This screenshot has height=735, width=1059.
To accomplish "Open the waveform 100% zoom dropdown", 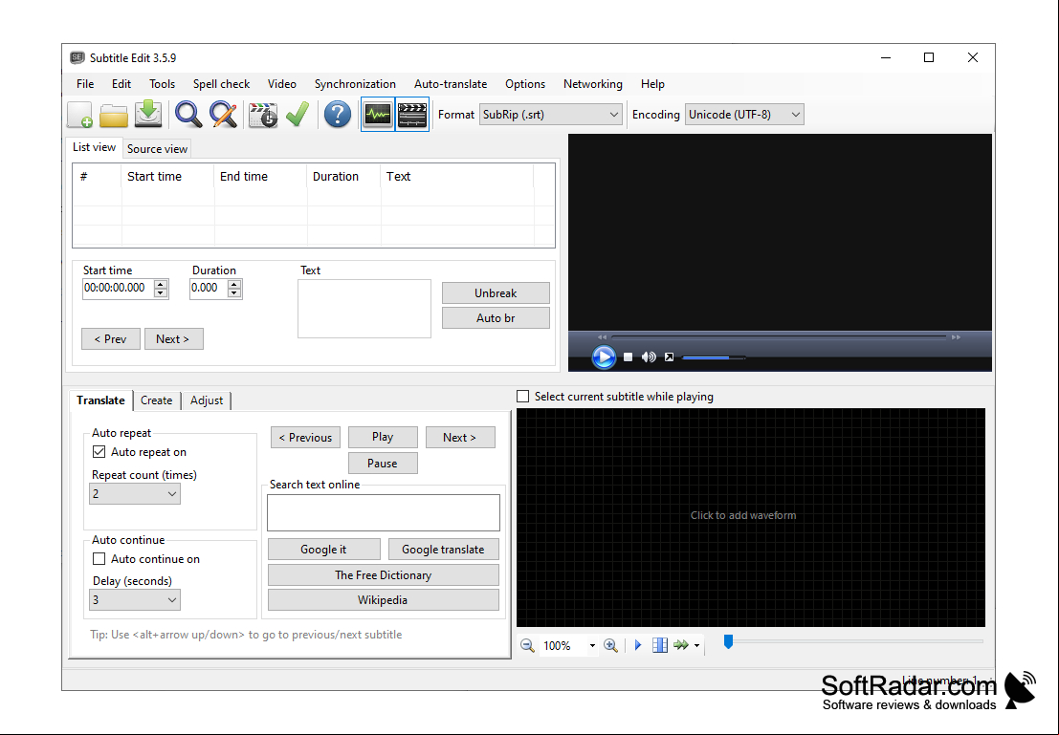I will pyautogui.click(x=592, y=646).
